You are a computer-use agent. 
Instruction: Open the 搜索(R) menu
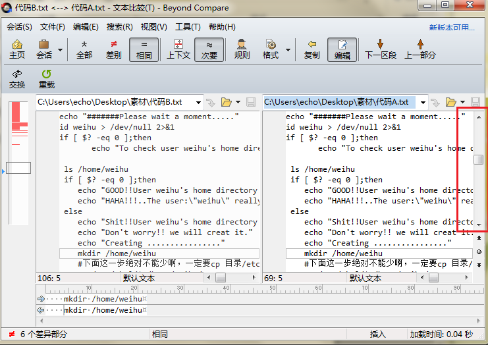(119, 27)
